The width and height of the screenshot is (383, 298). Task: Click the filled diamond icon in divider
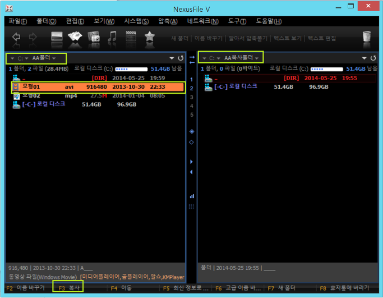tap(192, 131)
